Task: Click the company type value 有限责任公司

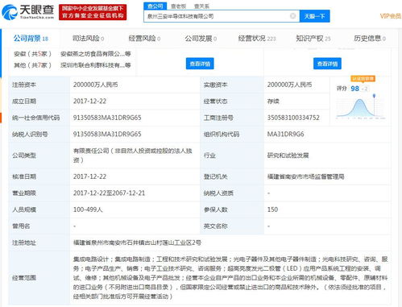Action: 133,156
